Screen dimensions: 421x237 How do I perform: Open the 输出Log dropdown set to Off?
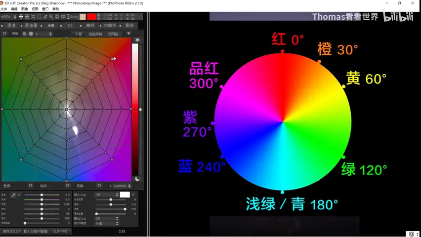click(107, 218)
